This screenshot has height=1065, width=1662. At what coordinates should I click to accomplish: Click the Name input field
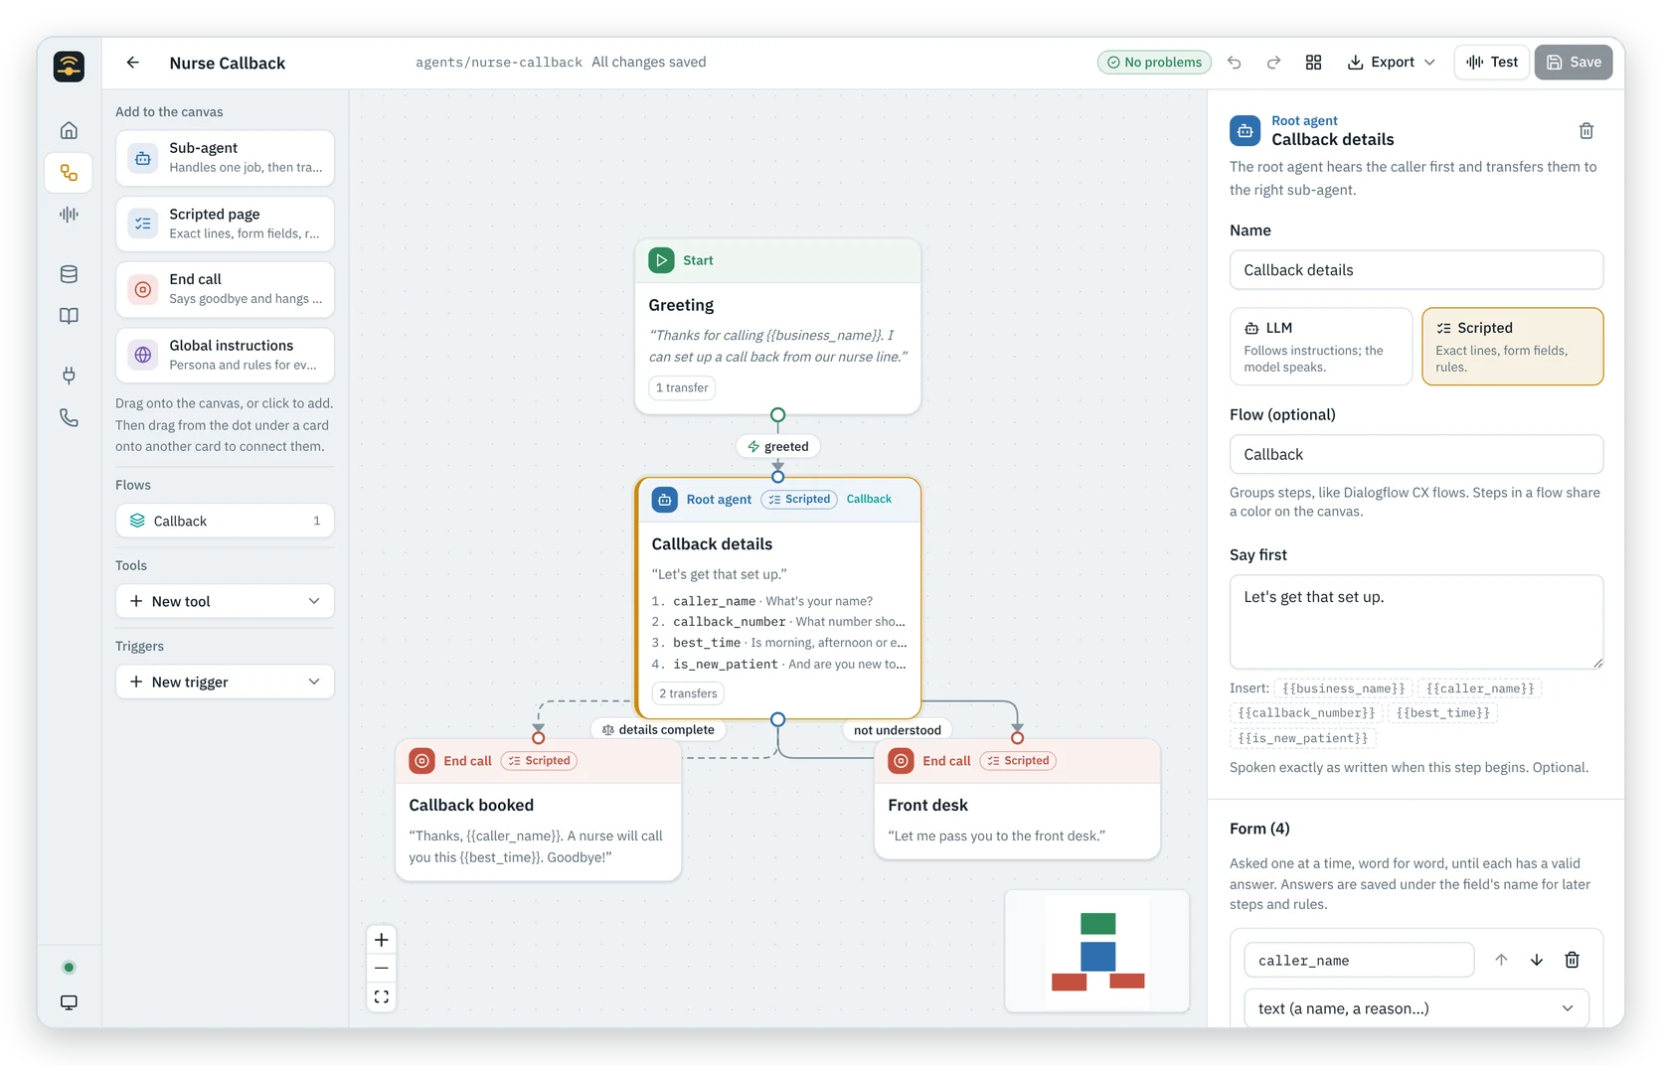point(1416,270)
